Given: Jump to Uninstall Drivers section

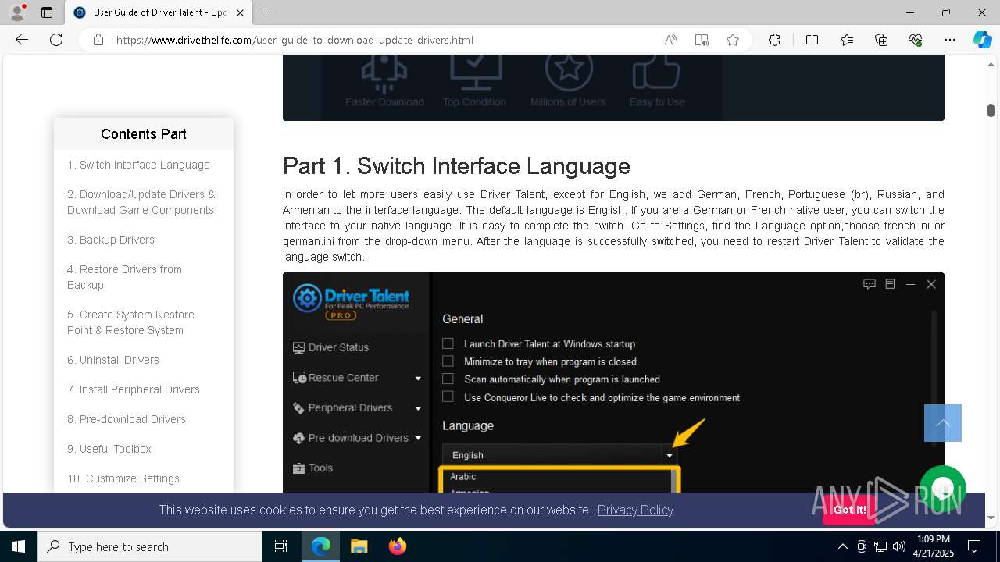Looking at the screenshot, I should pyautogui.click(x=113, y=360).
